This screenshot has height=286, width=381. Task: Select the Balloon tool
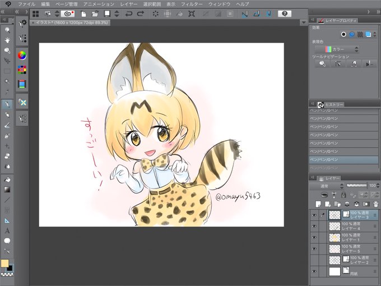pyautogui.click(x=7, y=241)
